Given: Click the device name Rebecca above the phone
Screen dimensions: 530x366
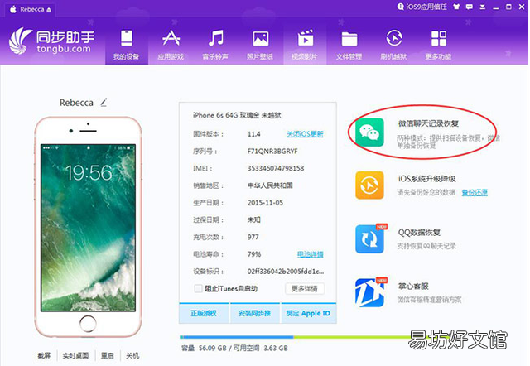Looking at the screenshot, I should [x=76, y=103].
